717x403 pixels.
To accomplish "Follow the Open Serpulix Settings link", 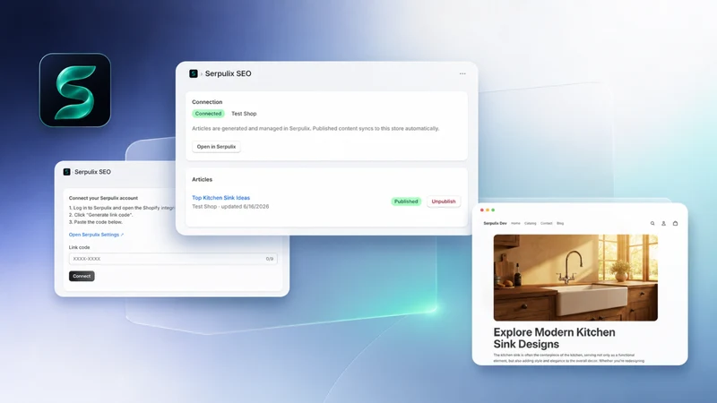I will click(x=96, y=235).
